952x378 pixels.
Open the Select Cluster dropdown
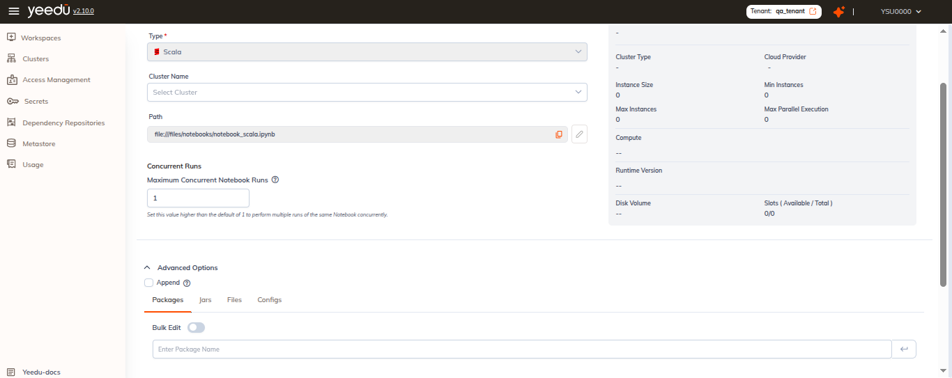pos(367,92)
